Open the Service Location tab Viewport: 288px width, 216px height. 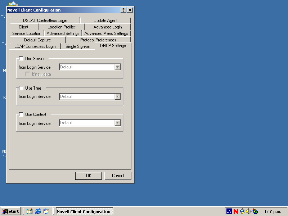click(x=27, y=33)
